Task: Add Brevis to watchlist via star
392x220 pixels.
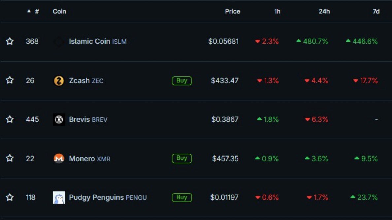Action: point(10,119)
